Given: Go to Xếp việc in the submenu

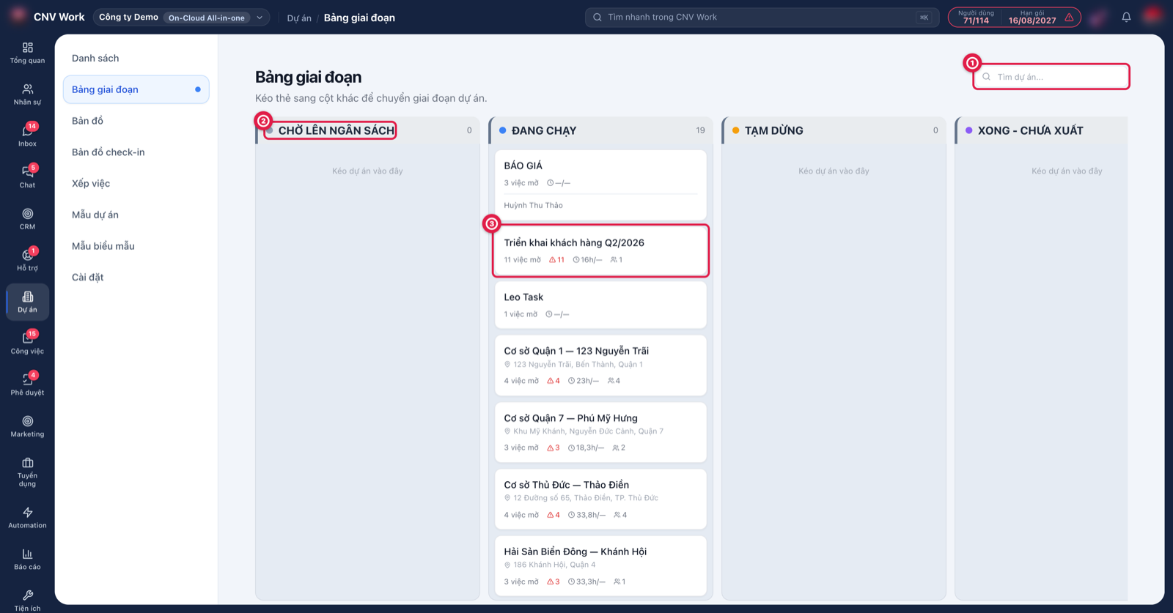Looking at the screenshot, I should (136, 183).
